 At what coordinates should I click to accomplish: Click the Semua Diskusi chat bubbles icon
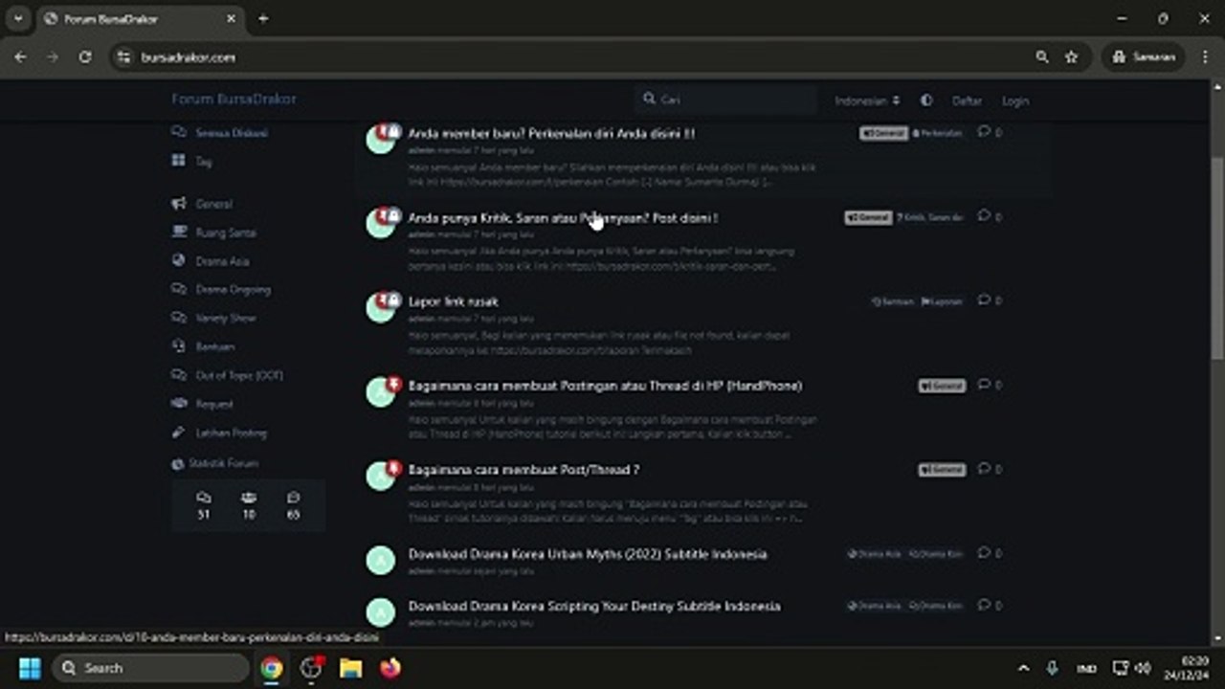178,132
